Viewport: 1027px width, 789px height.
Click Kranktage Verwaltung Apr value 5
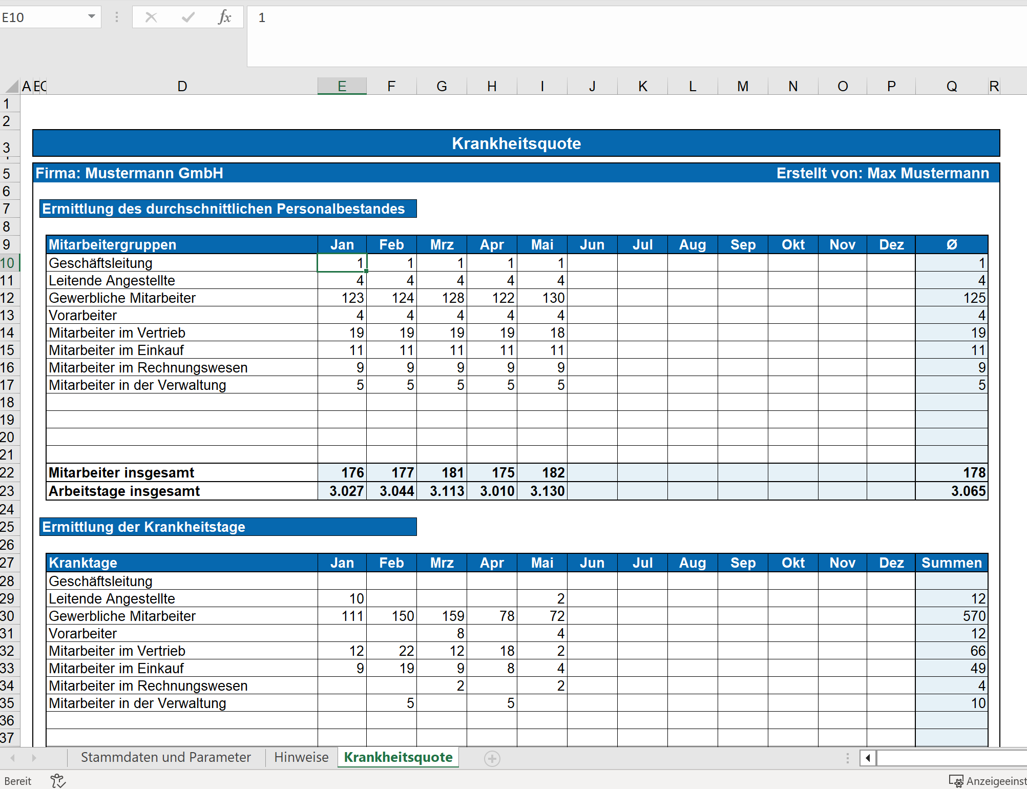click(492, 703)
